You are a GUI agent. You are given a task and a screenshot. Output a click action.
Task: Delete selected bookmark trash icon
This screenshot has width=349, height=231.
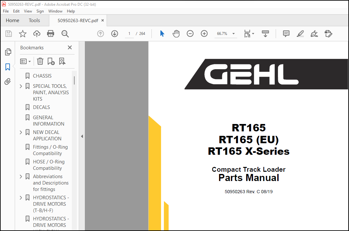pos(40,61)
